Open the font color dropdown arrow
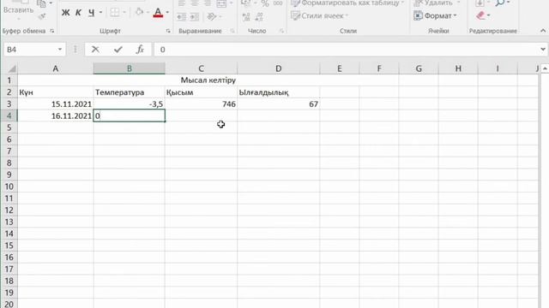Viewport: 549px width, 308px height. click(167, 13)
